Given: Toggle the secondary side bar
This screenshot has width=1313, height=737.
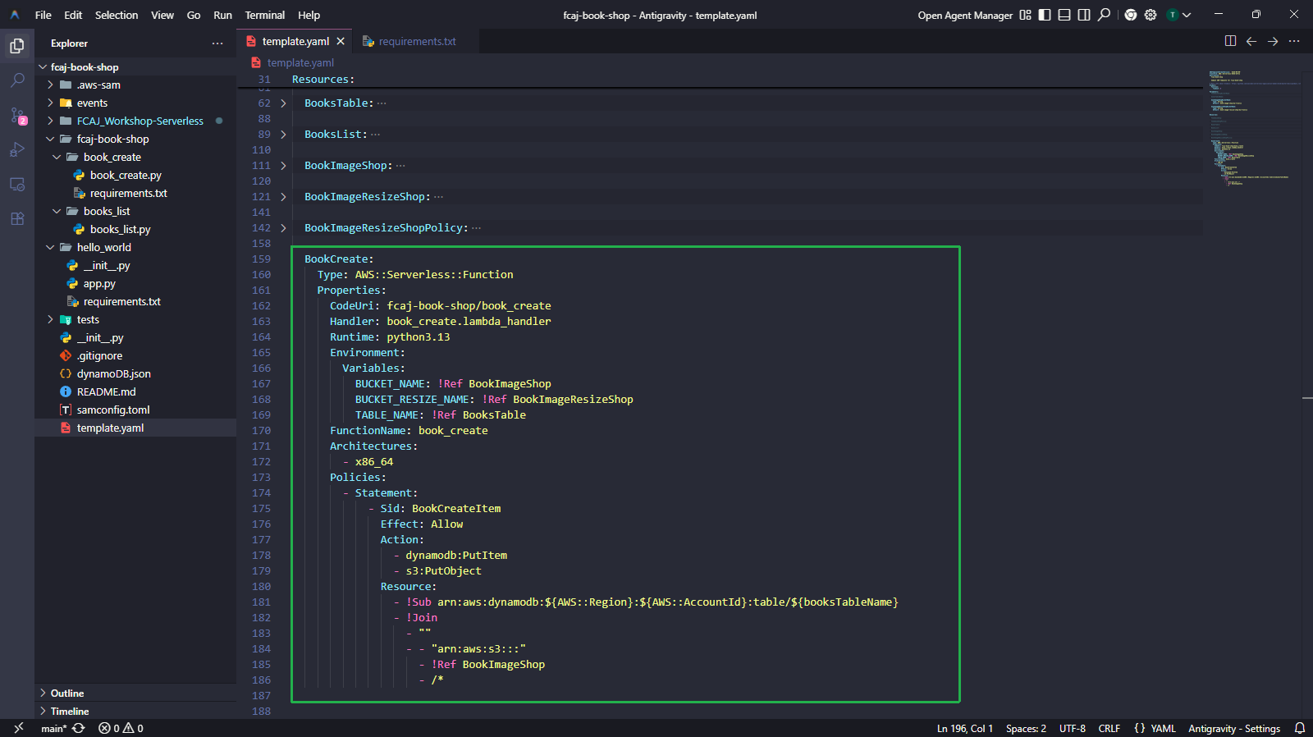Looking at the screenshot, I should point(1084,15).
